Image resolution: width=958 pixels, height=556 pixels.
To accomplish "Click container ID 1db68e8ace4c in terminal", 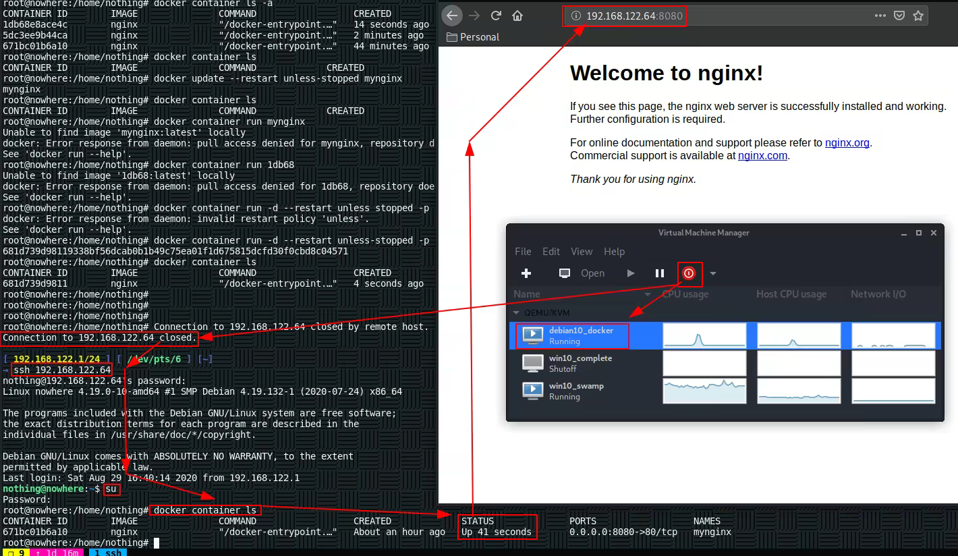I will [x=35, y=24].
